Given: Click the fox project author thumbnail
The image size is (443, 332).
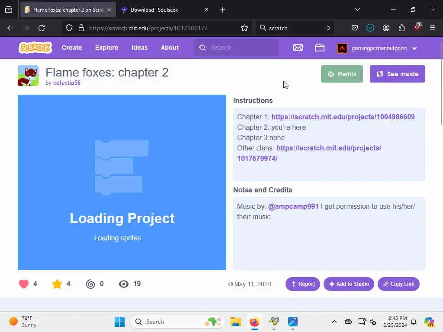Looking at the screenshot, I should coord(28,76).
